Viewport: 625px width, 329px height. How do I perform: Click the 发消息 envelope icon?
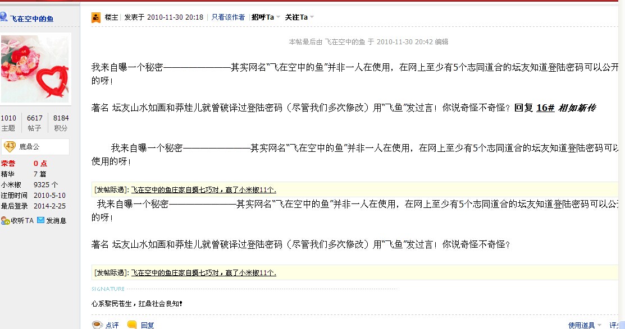[40, 221]
